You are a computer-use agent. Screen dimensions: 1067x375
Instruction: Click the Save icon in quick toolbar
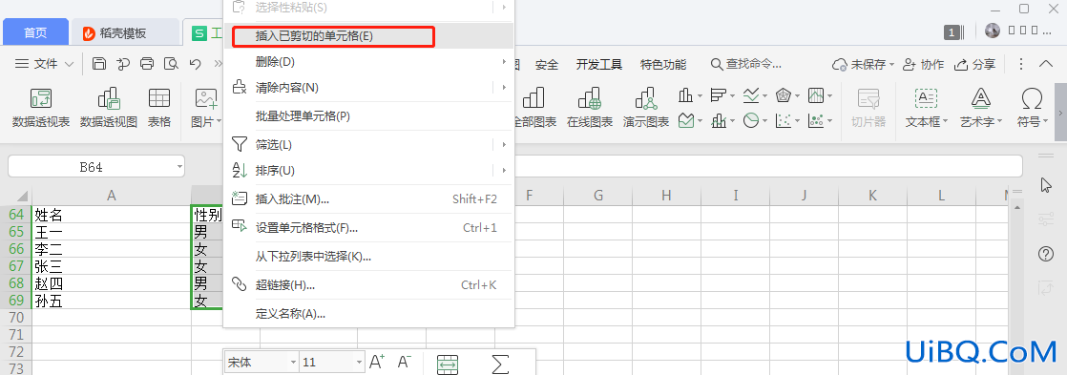99,64
